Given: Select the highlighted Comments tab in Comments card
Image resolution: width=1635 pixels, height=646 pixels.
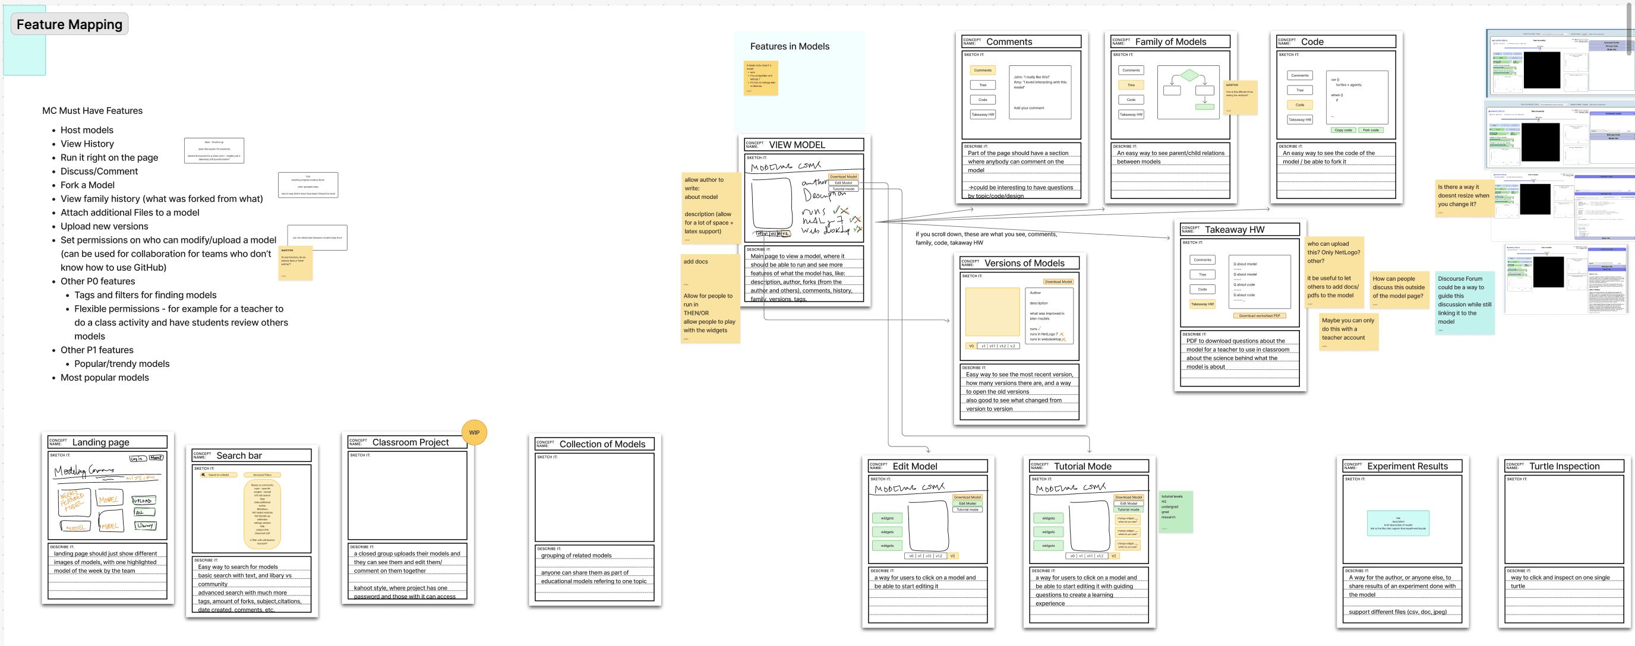Looking at the screenshot, I should pyautogui.click(x=983, y=71).
